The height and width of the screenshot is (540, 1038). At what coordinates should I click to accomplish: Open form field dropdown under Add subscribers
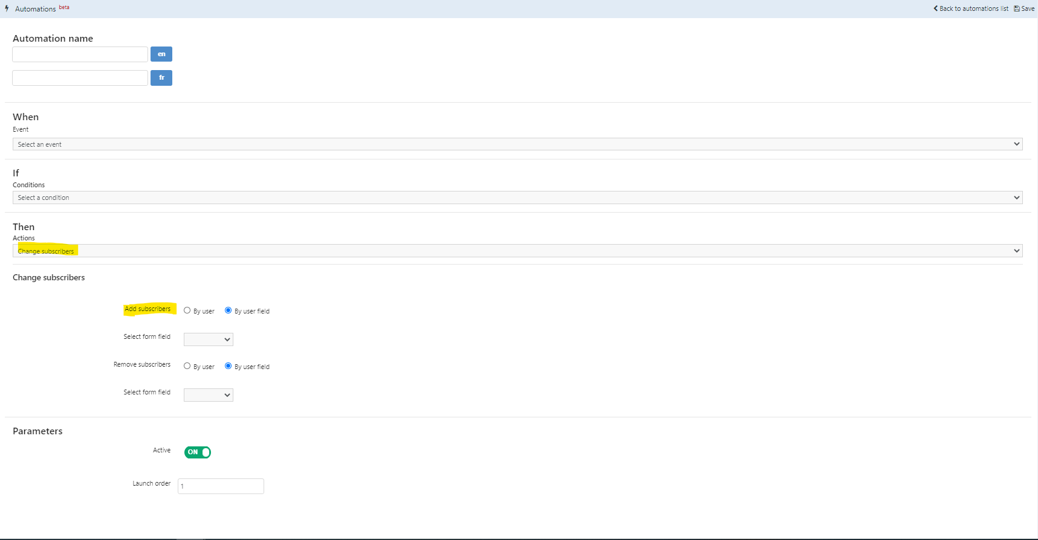pos(209,339)
